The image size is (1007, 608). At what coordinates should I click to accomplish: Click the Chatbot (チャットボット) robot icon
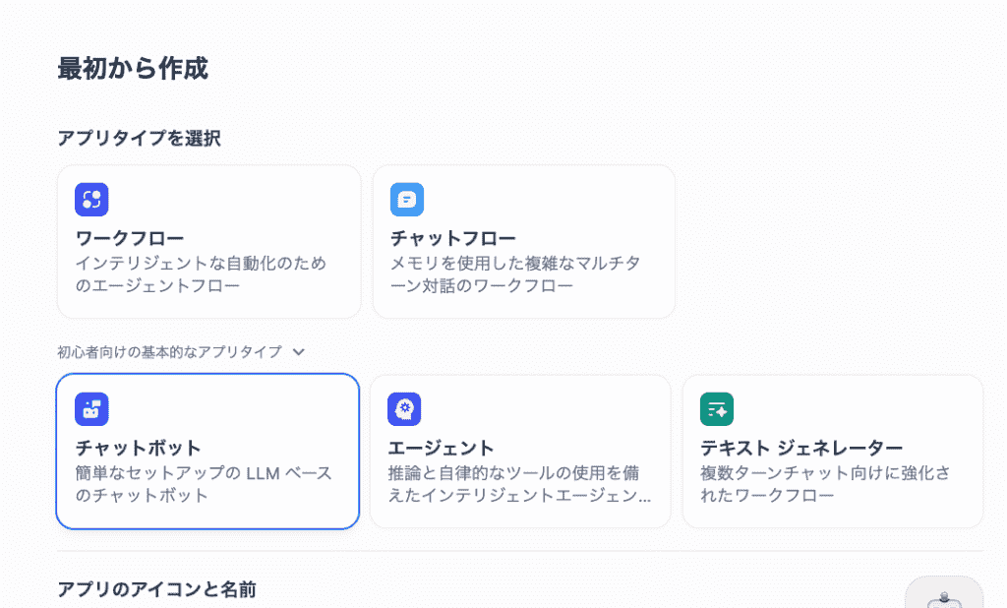point(91,409)
